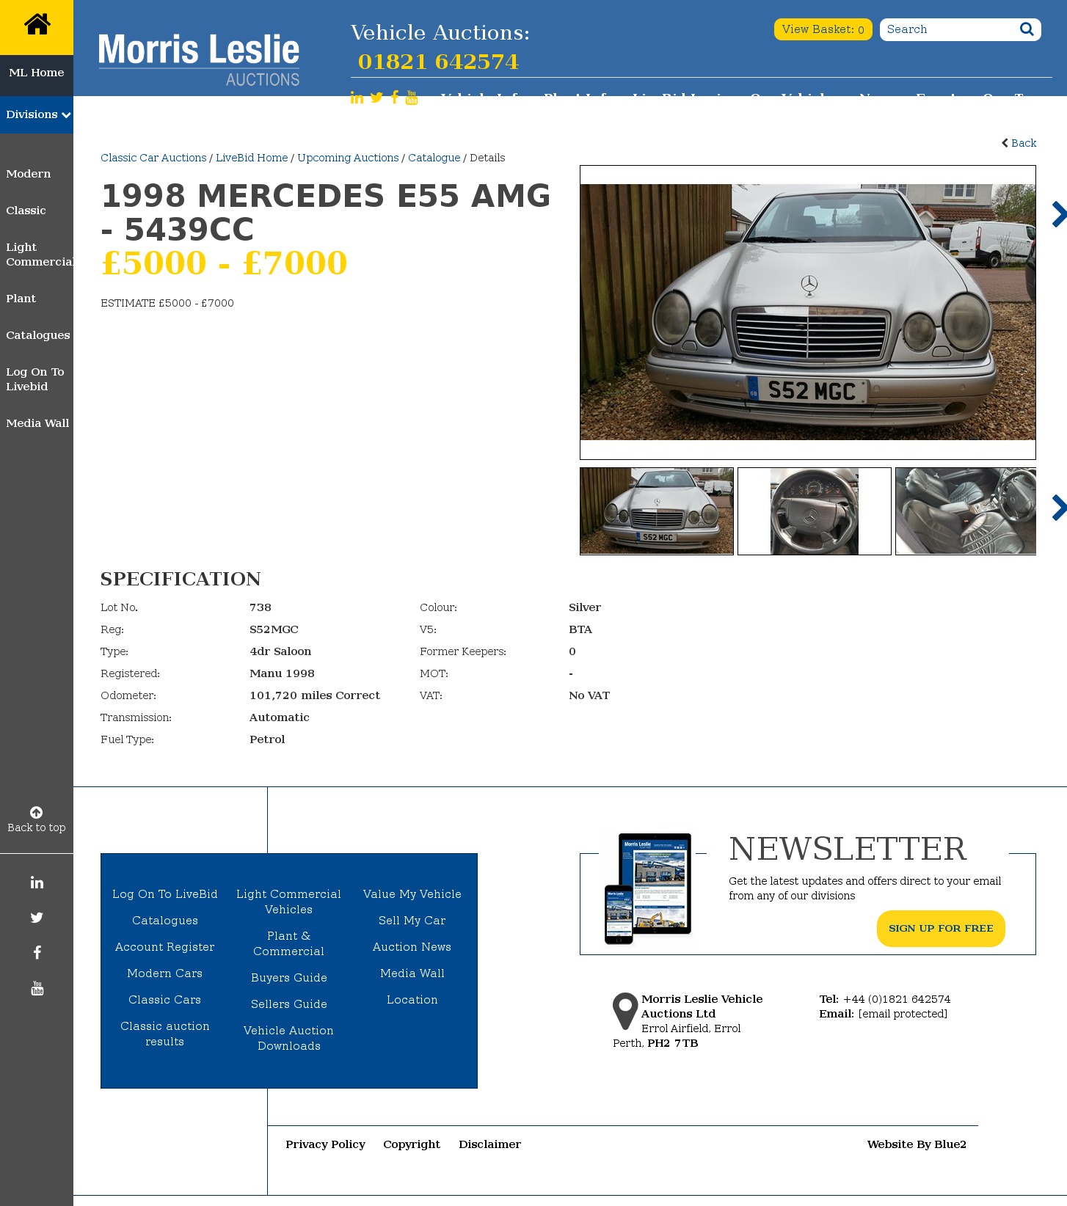Open Auction News link

pos(412,947)
